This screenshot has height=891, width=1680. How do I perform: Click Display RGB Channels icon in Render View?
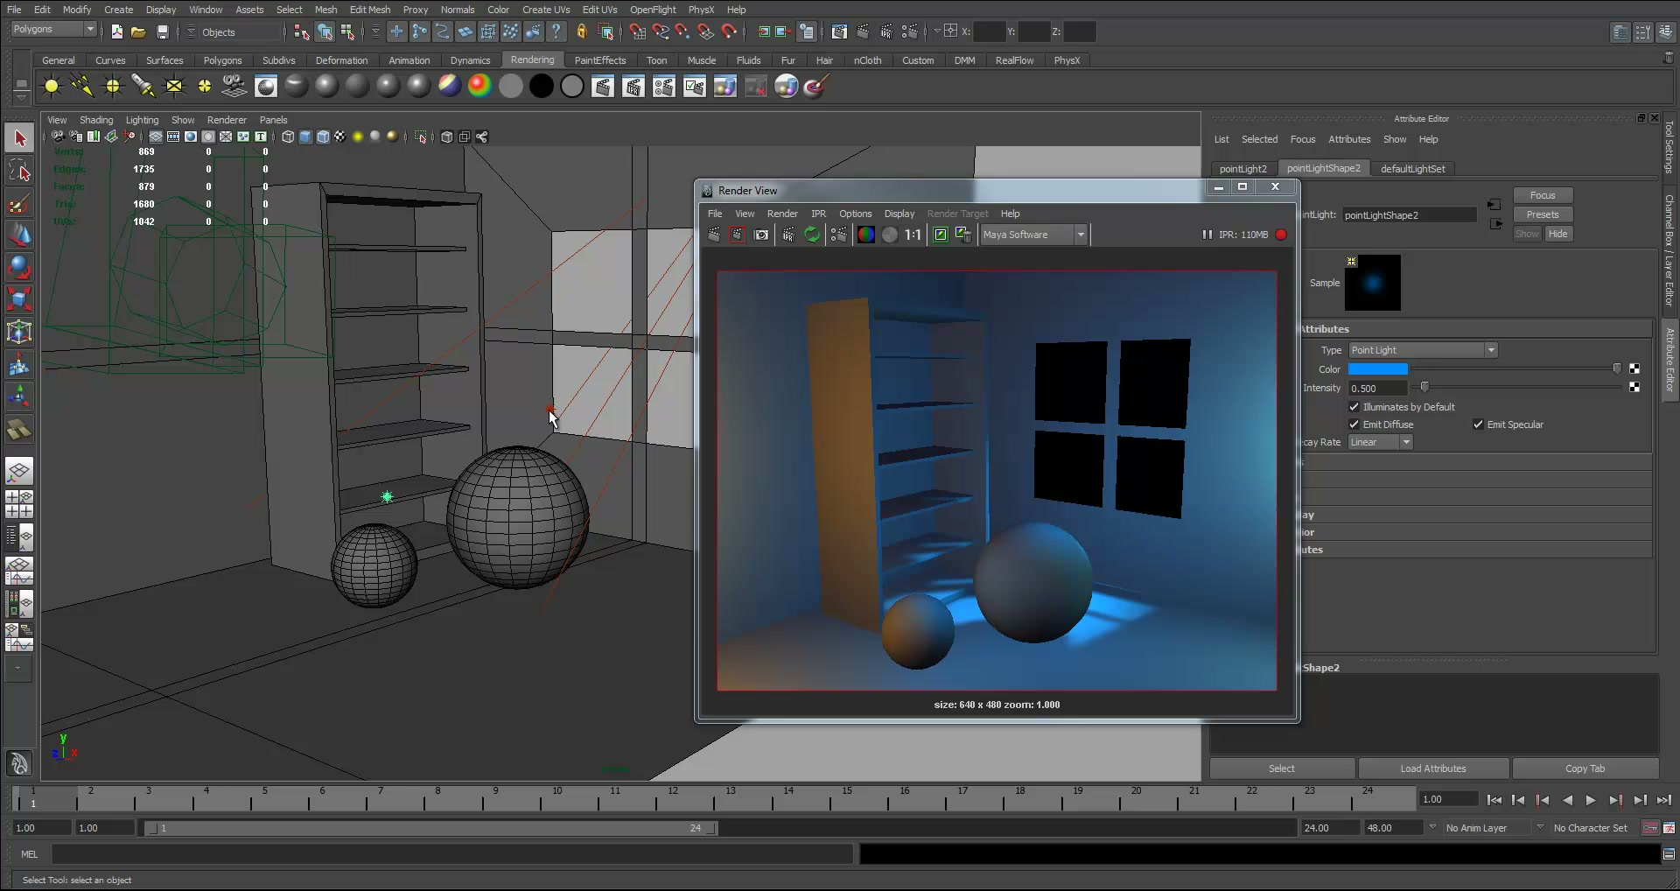[x=865, y=235]
